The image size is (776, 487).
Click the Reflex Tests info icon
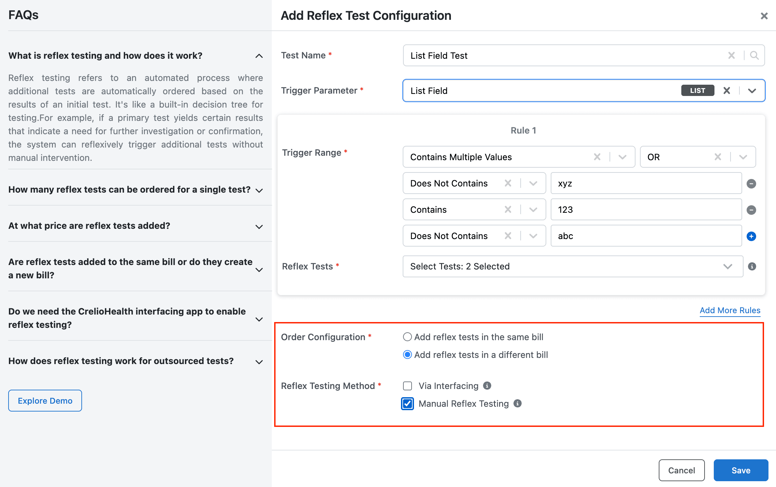point(752,266)
